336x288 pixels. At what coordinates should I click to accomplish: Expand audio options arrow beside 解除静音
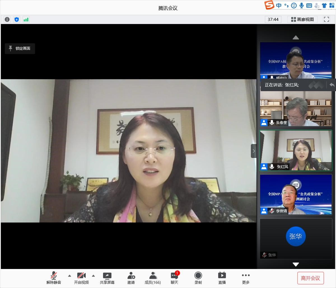[69, 276]
